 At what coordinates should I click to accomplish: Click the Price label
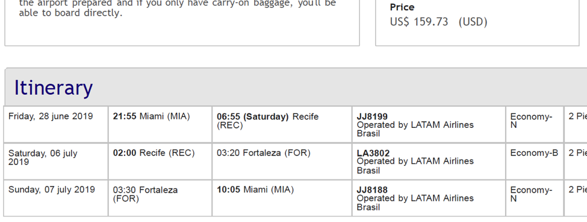[402, 7]
